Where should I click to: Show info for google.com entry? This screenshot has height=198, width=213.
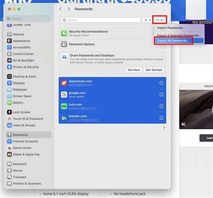tap(161, 94)
